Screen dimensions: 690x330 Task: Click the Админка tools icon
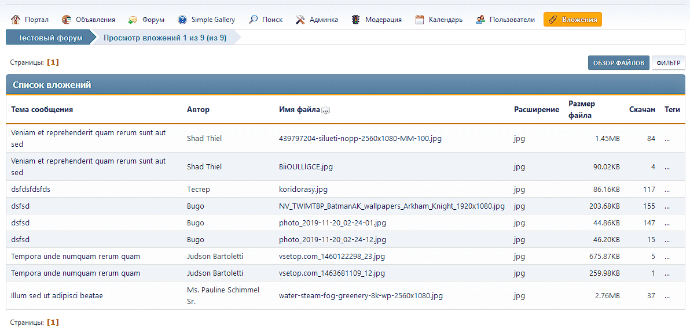[300, 20]
